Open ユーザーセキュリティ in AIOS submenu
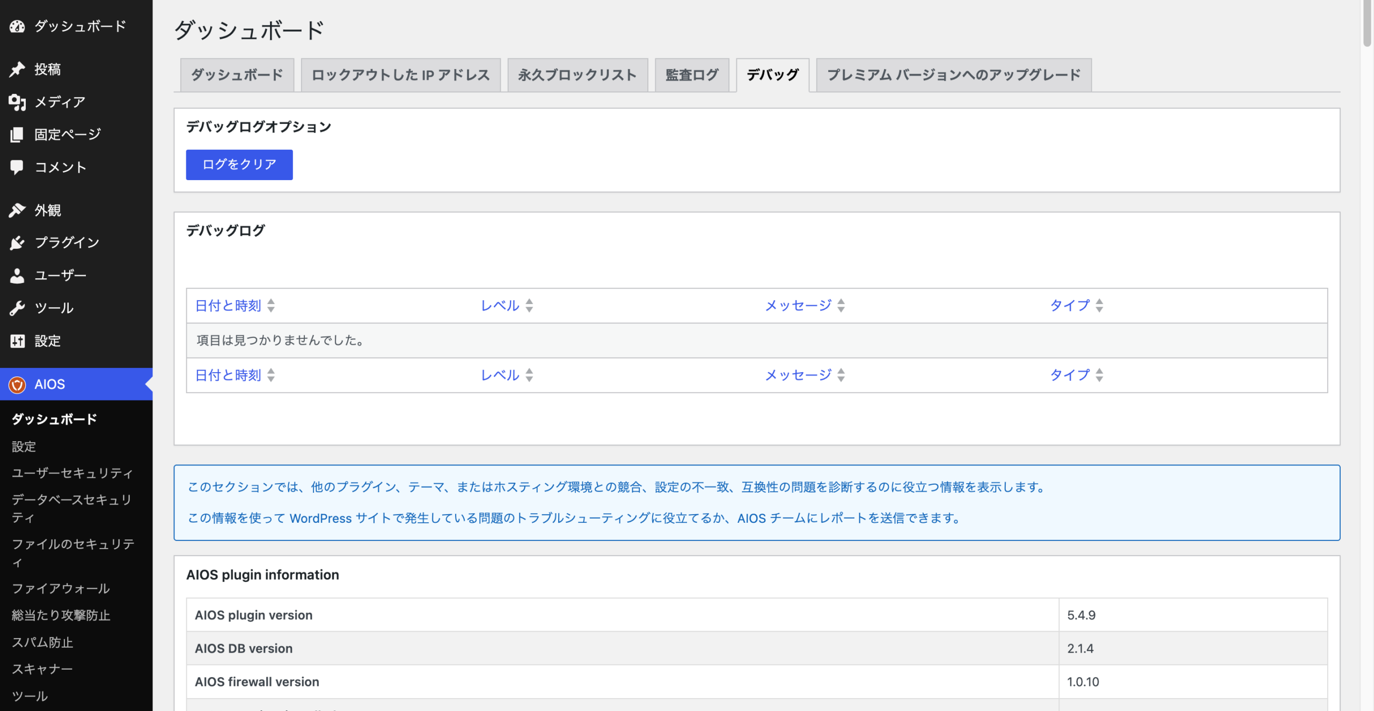Viewport: 1374px width, 711px height. [72, 473]
